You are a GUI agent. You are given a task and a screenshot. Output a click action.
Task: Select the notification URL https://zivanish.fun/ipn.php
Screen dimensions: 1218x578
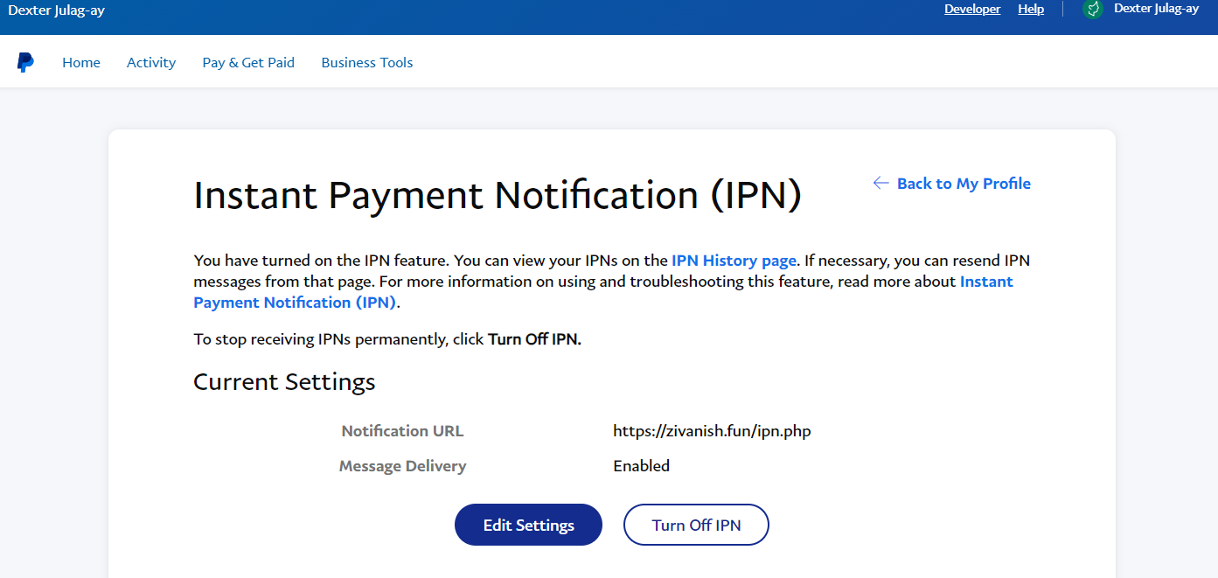(x=712, y=431)
